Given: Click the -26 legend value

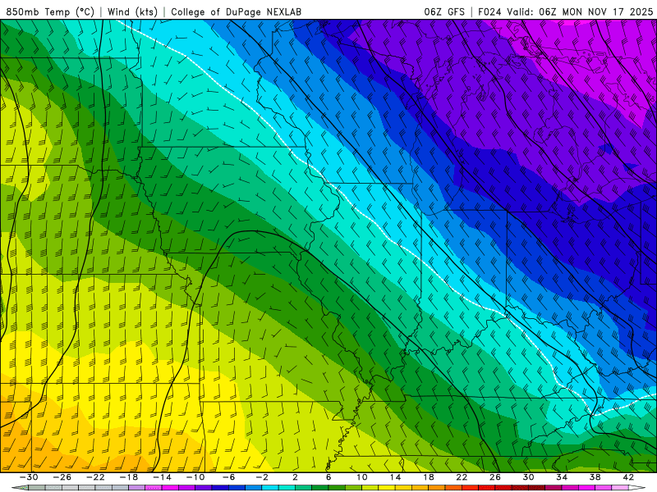Looking at the screenshot, I should (62, 477).
